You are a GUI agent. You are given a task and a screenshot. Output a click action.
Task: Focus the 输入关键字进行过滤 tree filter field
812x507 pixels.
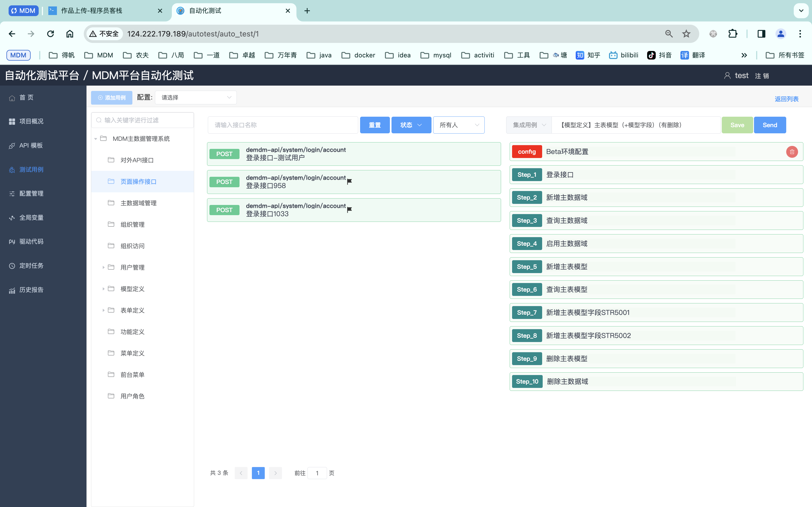[143, 120]
